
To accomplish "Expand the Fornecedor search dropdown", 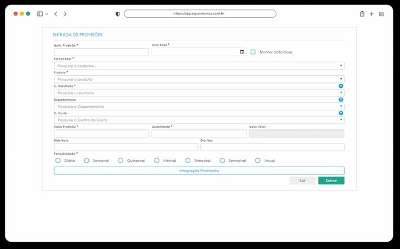I will (x=199, y=66).
